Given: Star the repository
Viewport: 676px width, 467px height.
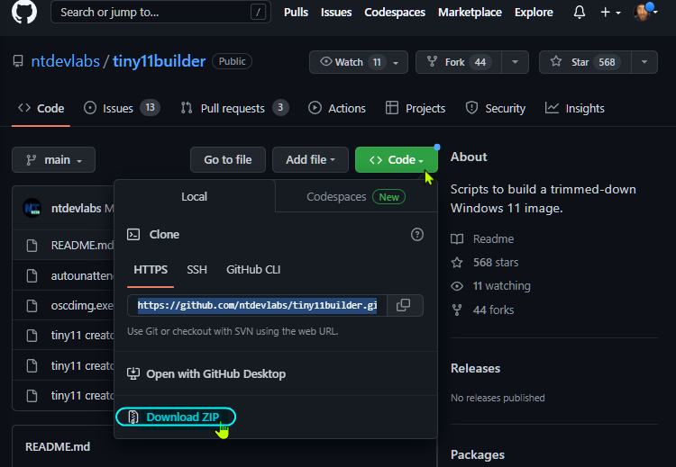Looking at the screenshot, I should click(x=585, y=62).
